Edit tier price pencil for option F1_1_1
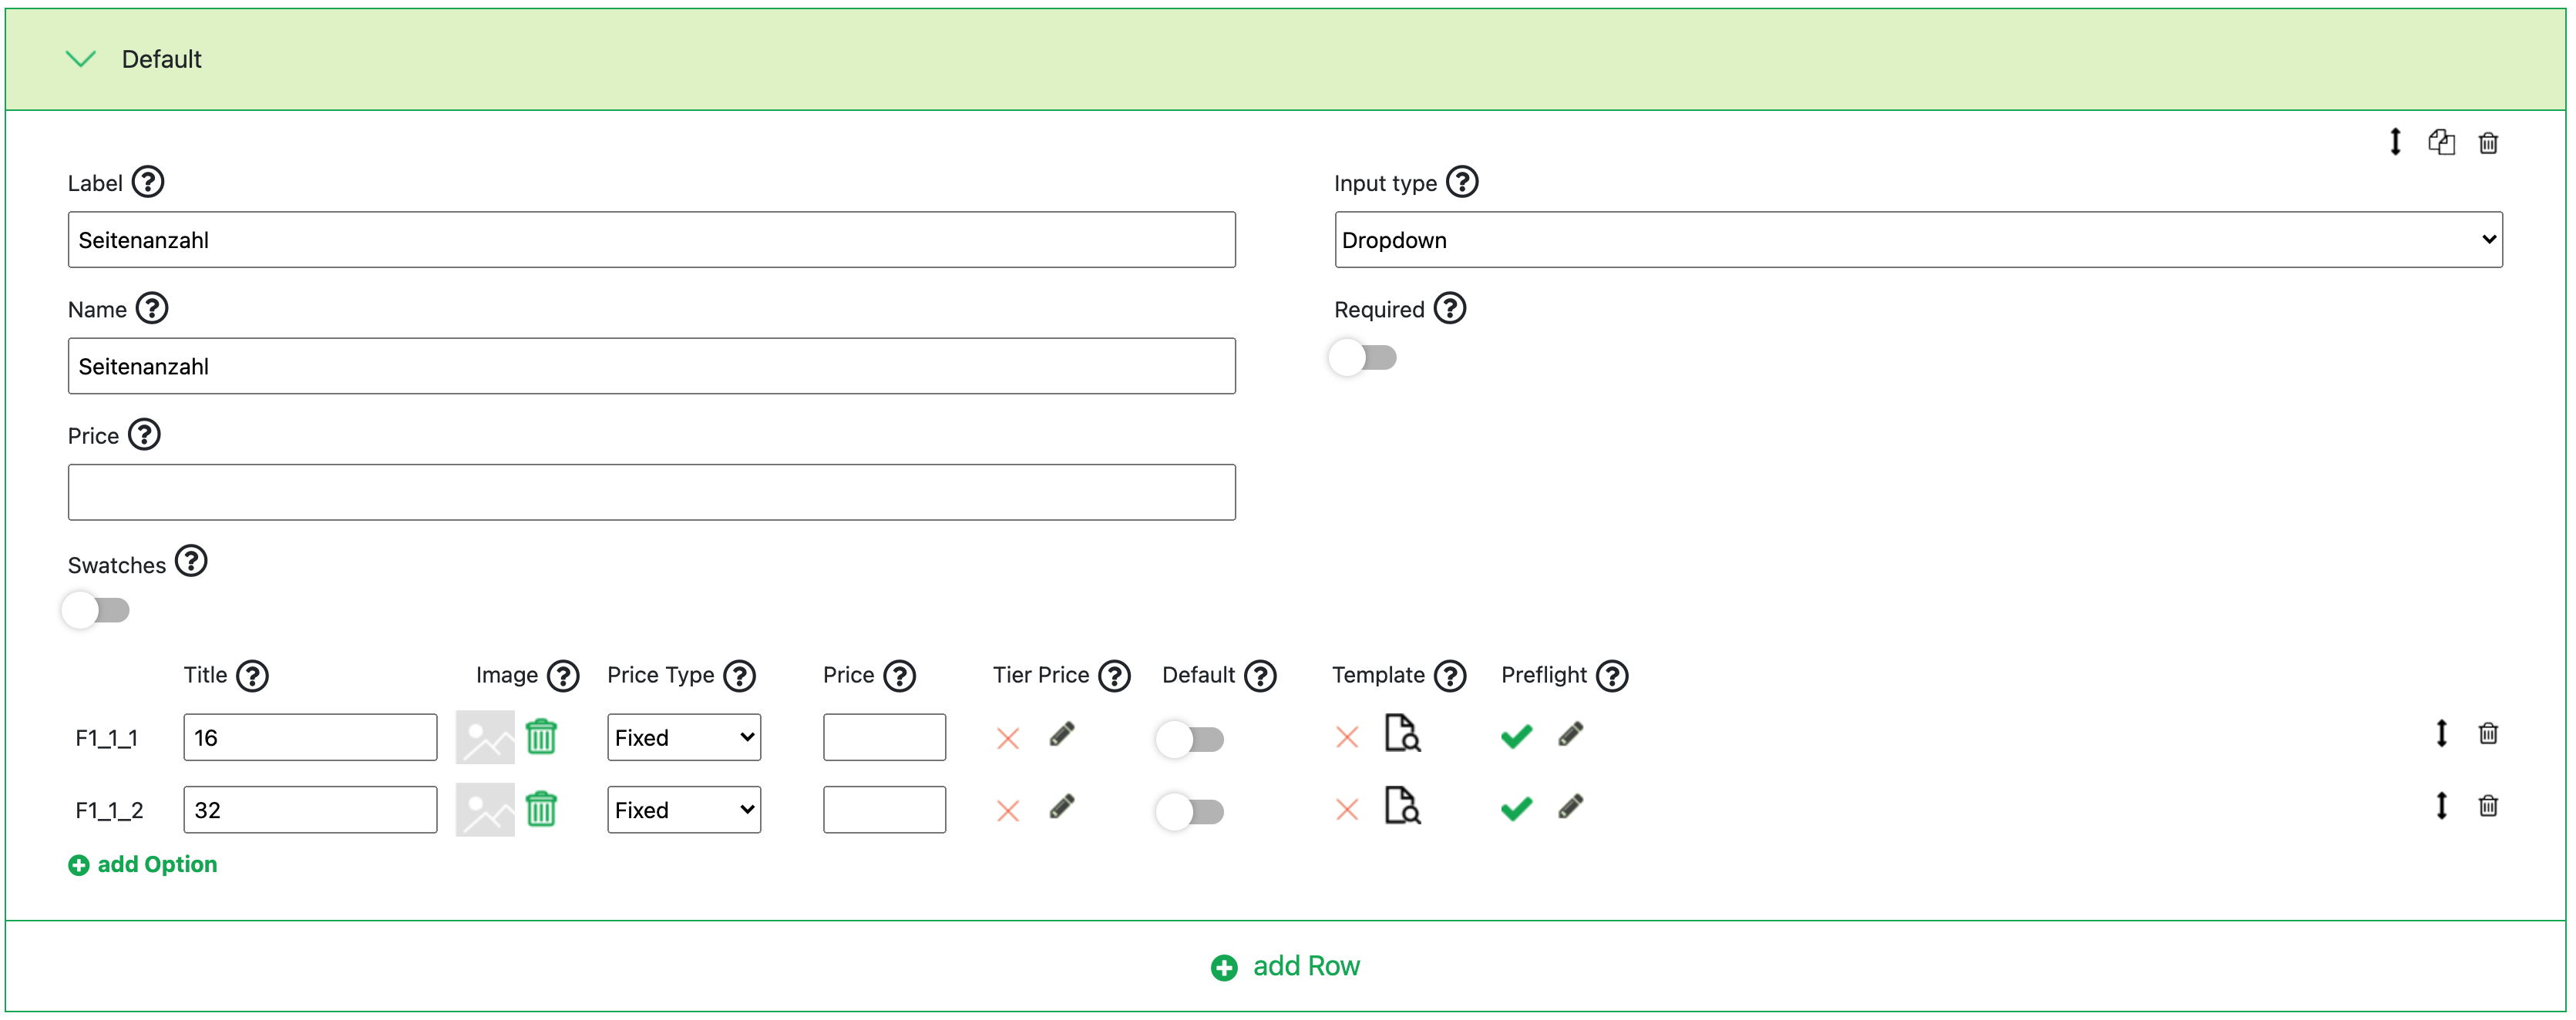The height and width of the screenshot is (1020, 2576). 1062,735
